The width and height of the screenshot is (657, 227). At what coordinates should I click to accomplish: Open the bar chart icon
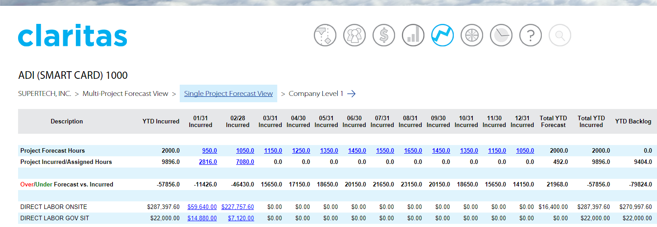tap(413, 35)
